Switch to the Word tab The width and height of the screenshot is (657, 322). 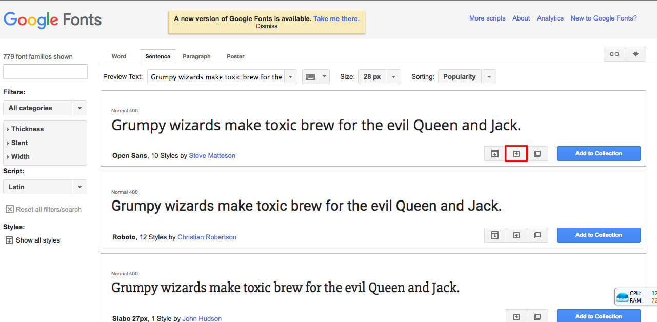(x=119, y=56)
